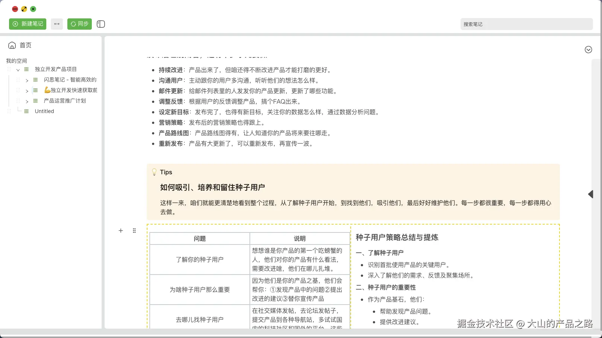The height and width of the screenshot is (338, 602).
Task: Select the Untitled note in sidebar
Action: tap(44, 111)
